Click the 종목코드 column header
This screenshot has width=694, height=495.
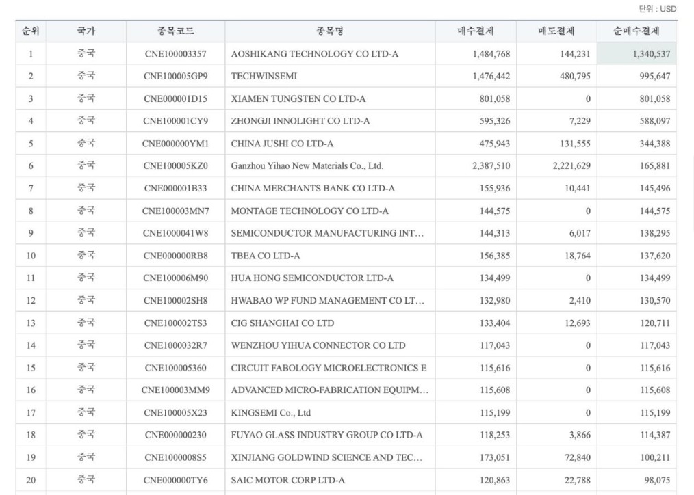coord(175,31)
